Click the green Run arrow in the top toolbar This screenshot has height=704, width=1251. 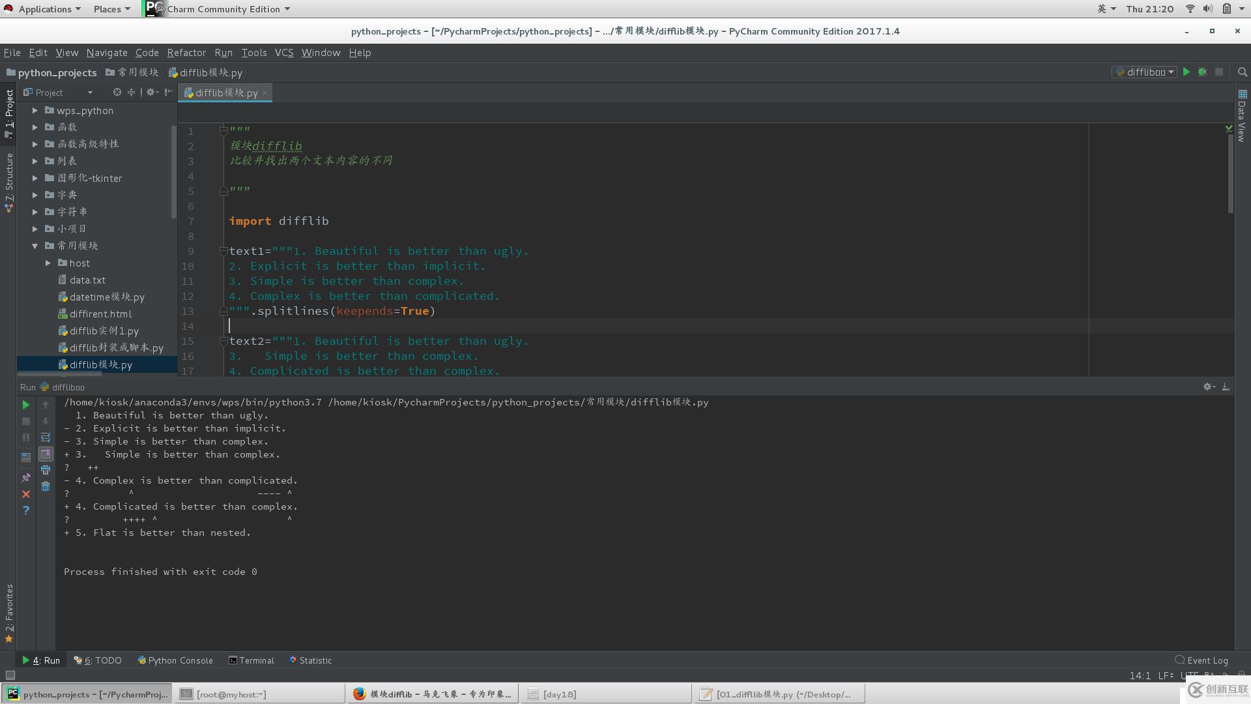[1186, 72]
